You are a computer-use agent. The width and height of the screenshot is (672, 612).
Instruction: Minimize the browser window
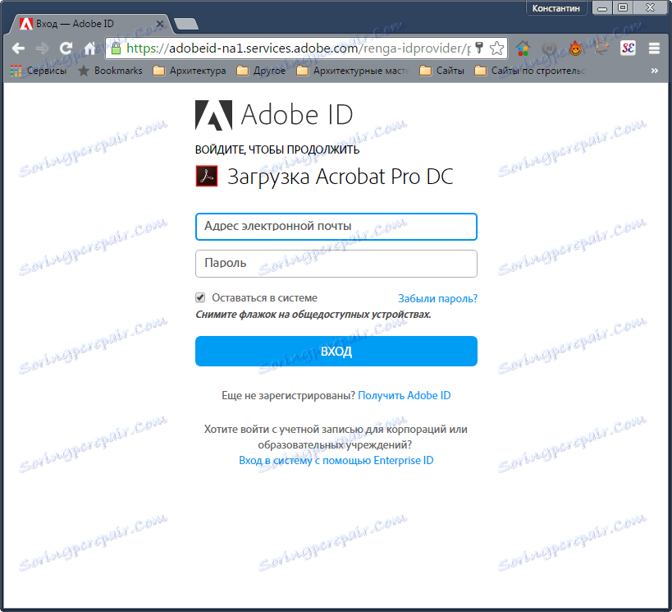602,7
